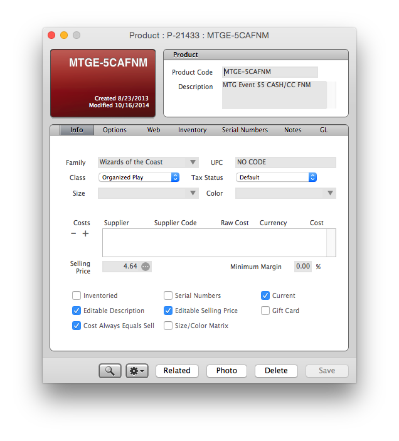399x441 pixels.
Task: Click the Selling Price field 4.64
Action: [122, 267]
